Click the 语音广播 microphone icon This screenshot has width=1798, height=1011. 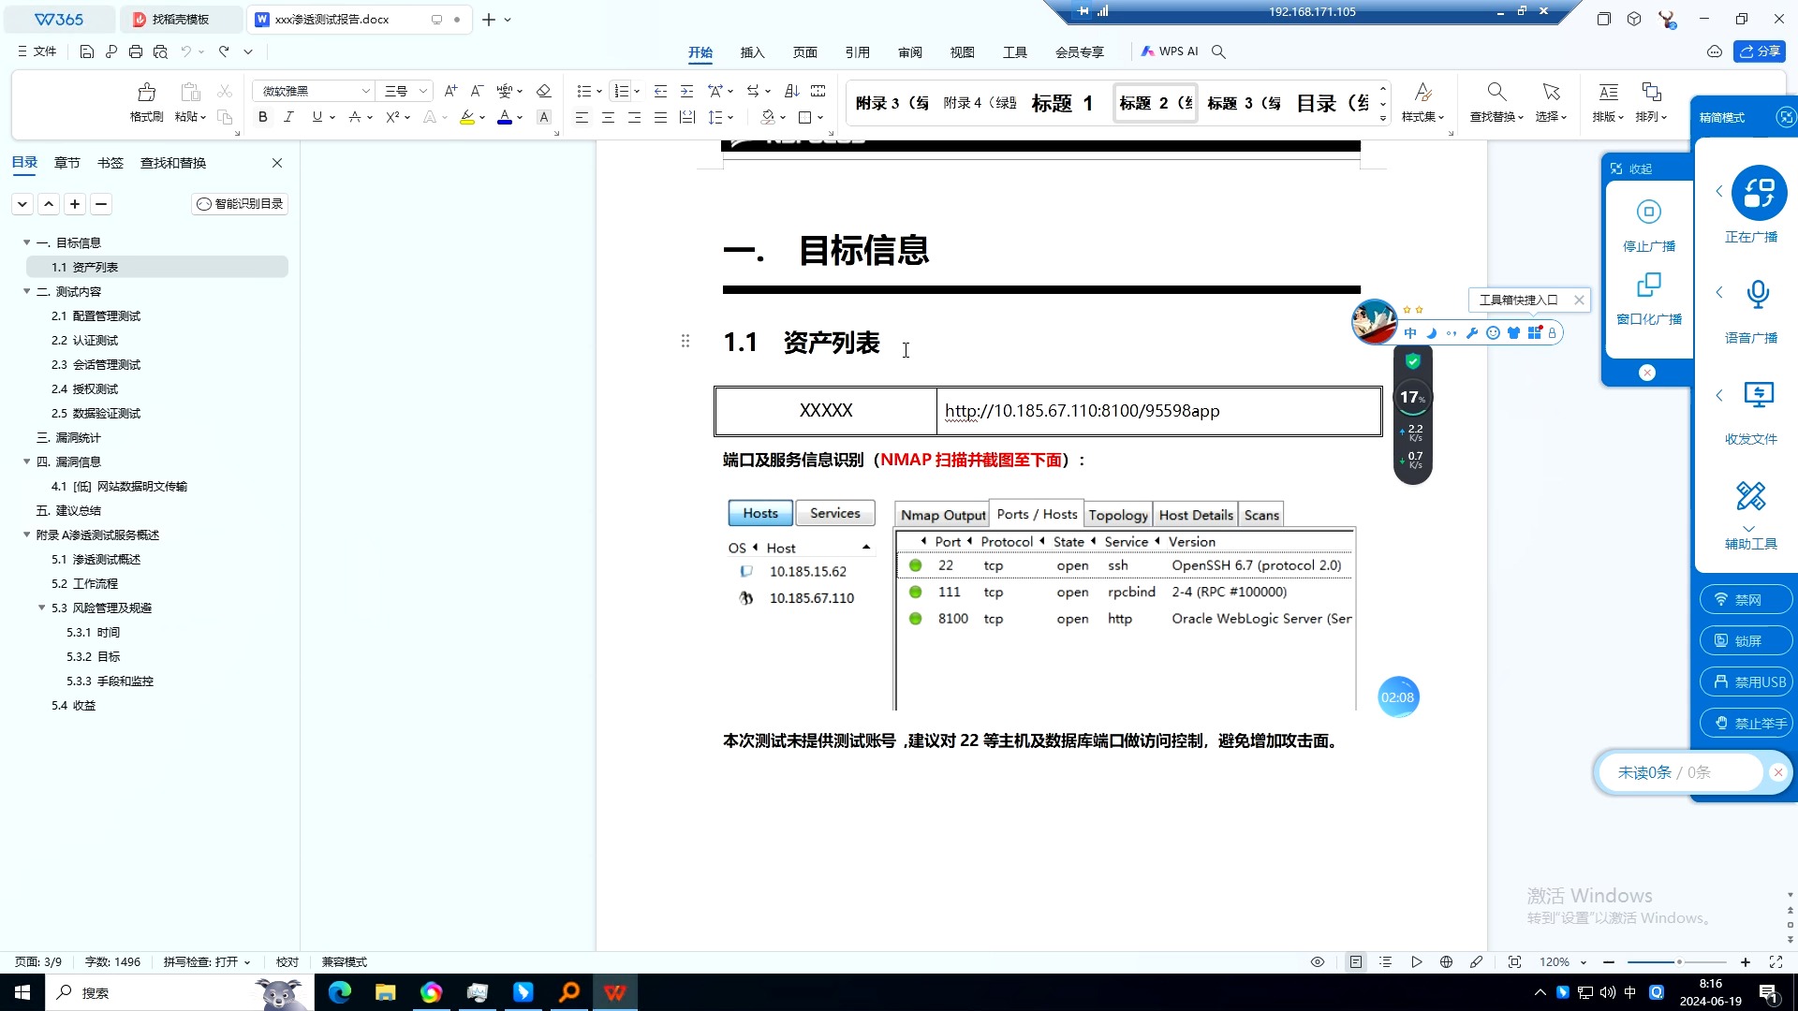coord(1758,294)
